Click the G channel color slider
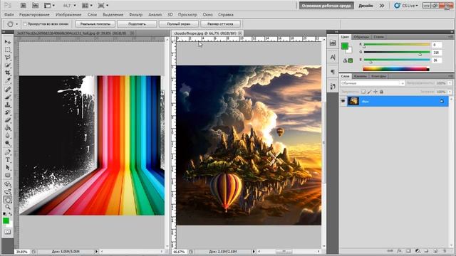Viewport: 456px width, 256px height. coord(397,52)
